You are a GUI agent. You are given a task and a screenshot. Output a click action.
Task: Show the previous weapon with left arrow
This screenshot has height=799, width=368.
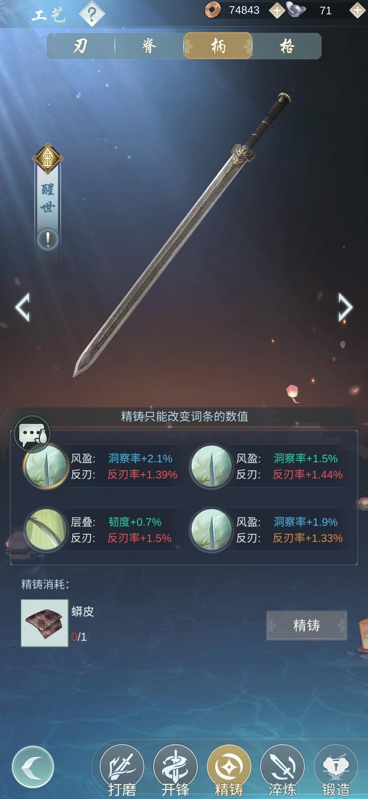(22, 307)
